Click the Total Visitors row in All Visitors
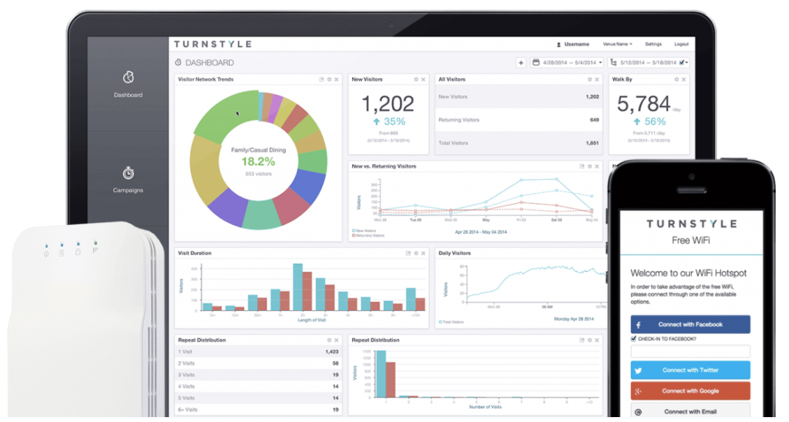789x422 pixels. [x=519, y=143]
